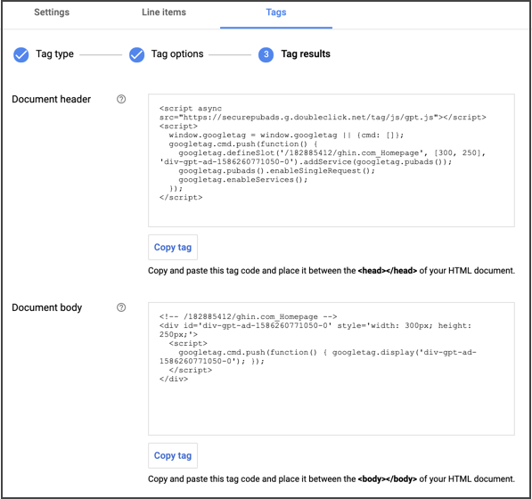Open the Line items tab
The image size is (532, 499).
tap(164, 12)
